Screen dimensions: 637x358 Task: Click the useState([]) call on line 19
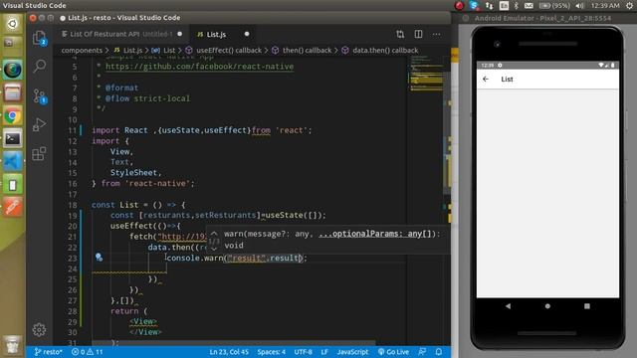click(295, 215)
